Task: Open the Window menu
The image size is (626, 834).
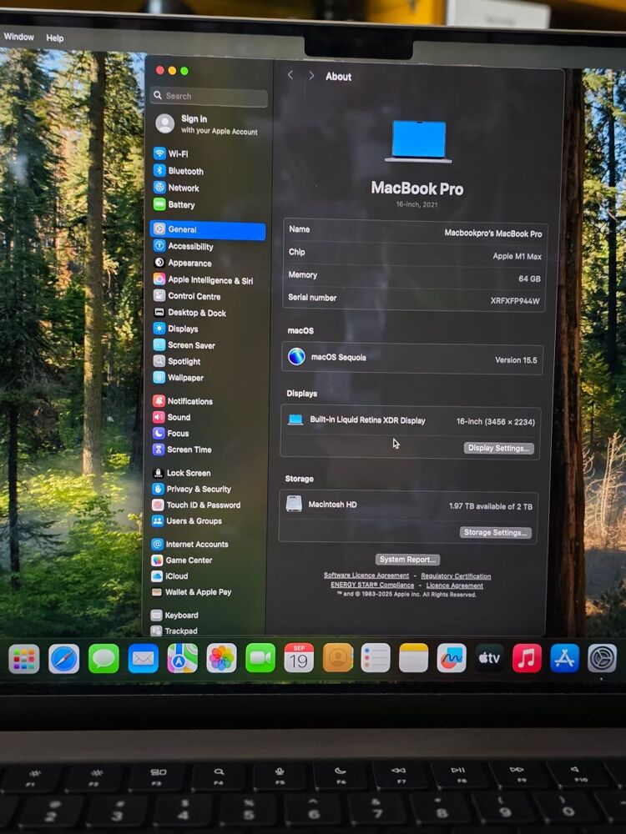Action: pos(18,37)
